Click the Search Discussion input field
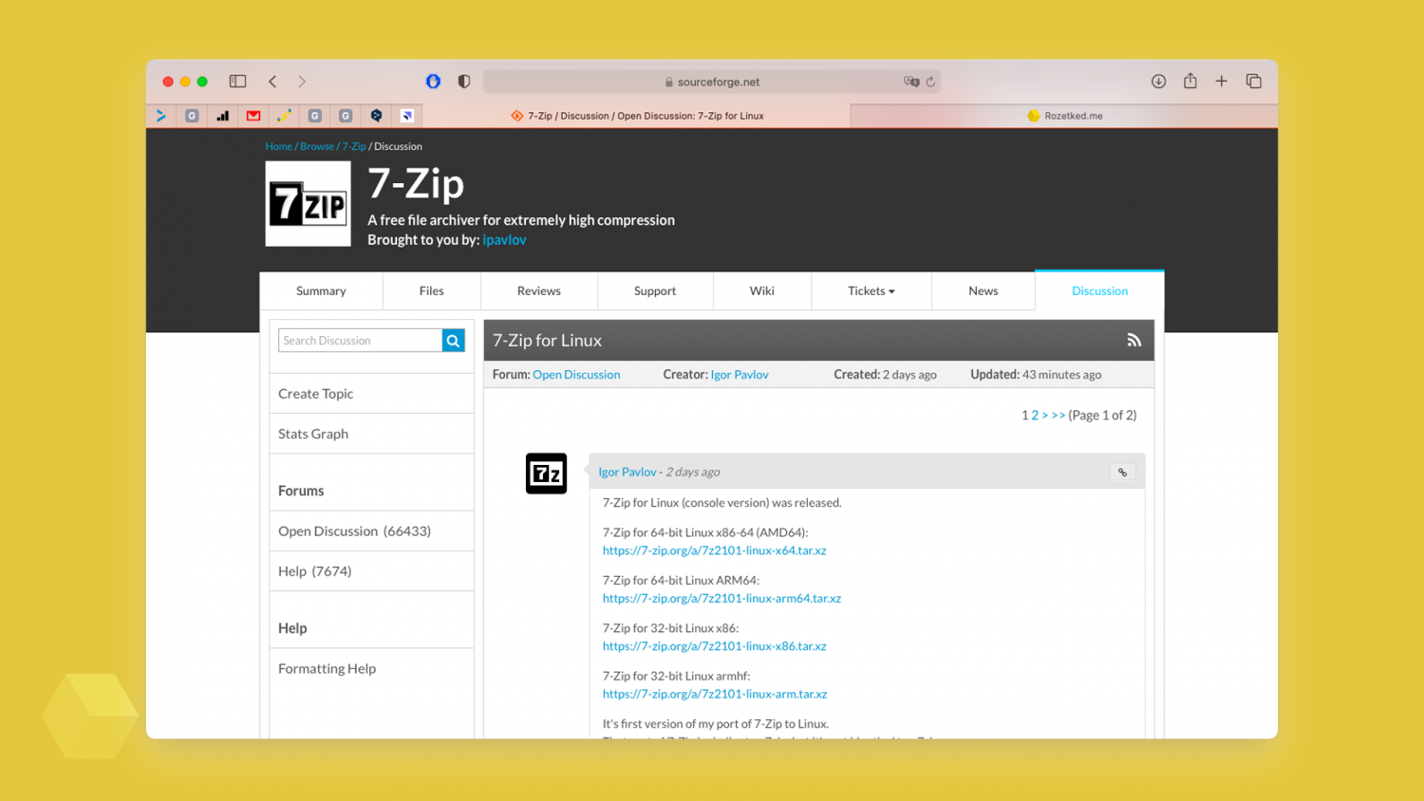 [x=360, y=341]
